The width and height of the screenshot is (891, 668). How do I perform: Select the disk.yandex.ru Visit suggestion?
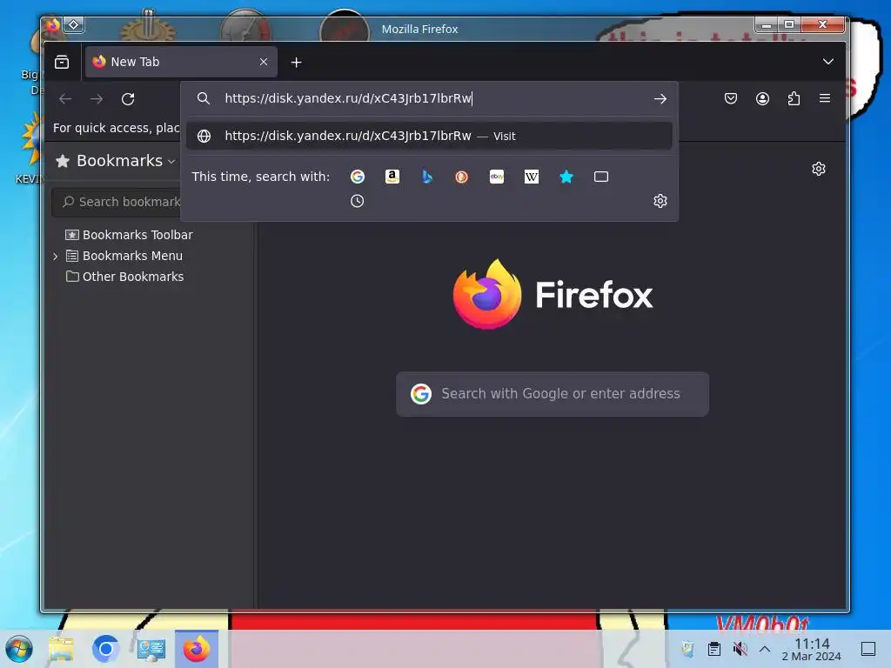(x=429, y=136)
